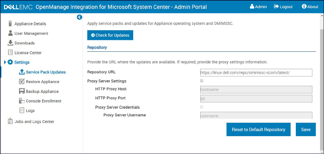Enable the Proxy Server Settings checkbox

[x=202, y=81]
